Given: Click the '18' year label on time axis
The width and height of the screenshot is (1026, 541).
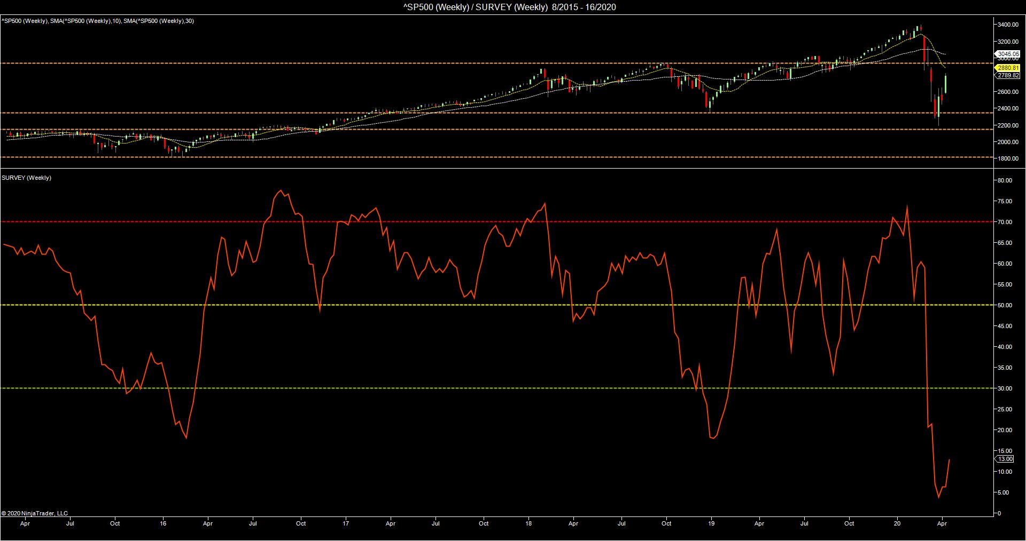Looking at the screenshot, I should point(528,523).
